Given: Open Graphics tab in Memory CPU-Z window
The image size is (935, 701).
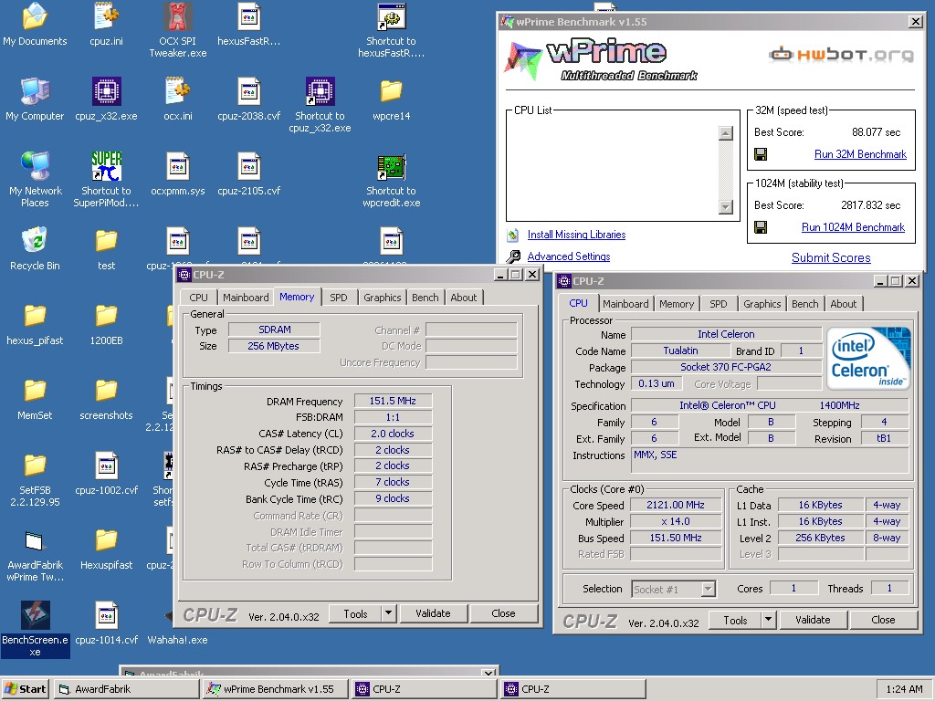Looking at the screenshot, I should point(383,298).
